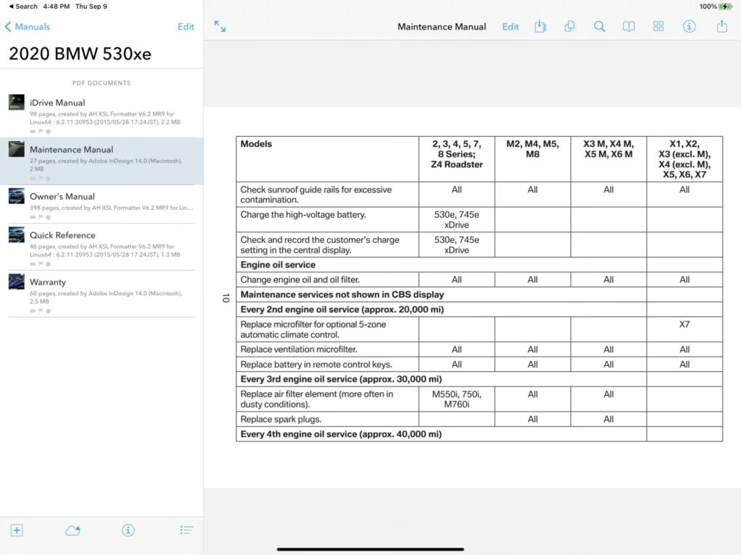Go back to Manuals

[x=27, y=27]
